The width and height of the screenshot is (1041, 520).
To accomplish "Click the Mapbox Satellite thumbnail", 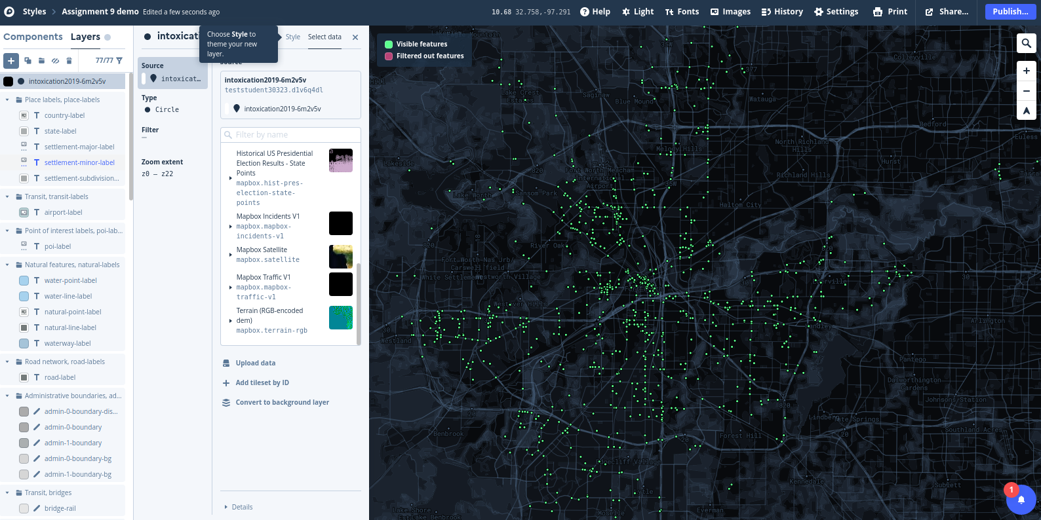I will (x=341, y=257).
